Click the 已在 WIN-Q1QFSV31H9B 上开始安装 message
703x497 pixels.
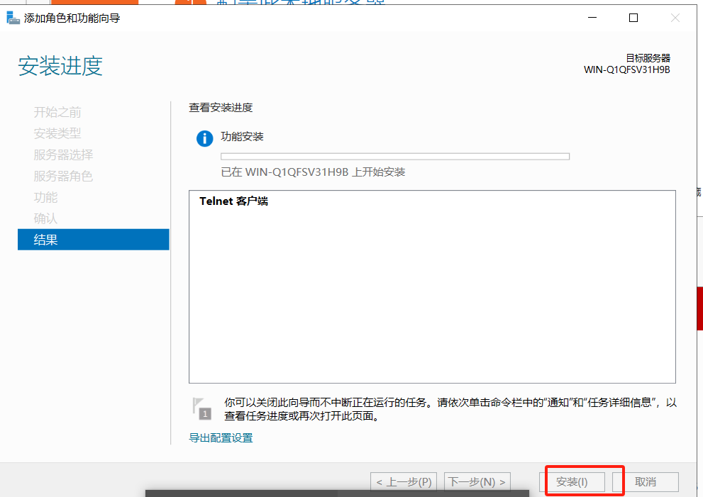coord(313,172)
